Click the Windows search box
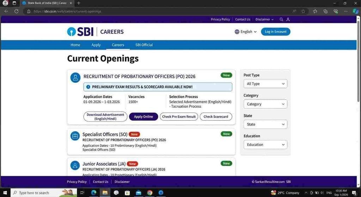Viewport: 361px width, 197px height. point(44,193)
